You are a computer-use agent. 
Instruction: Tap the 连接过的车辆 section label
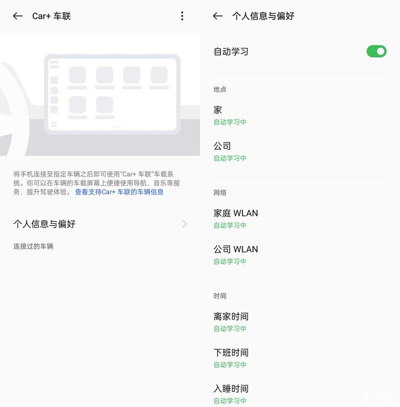pos(33,246)
